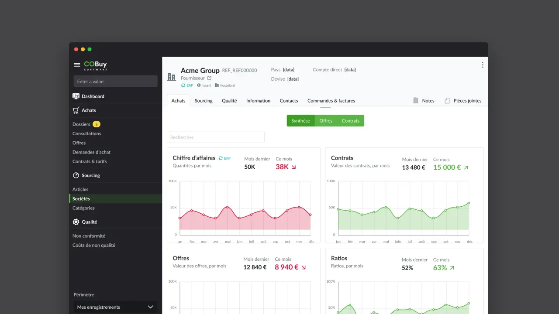Click the Qualité gear icon
This screenshot has height=314, width=559.
[76, 222]
